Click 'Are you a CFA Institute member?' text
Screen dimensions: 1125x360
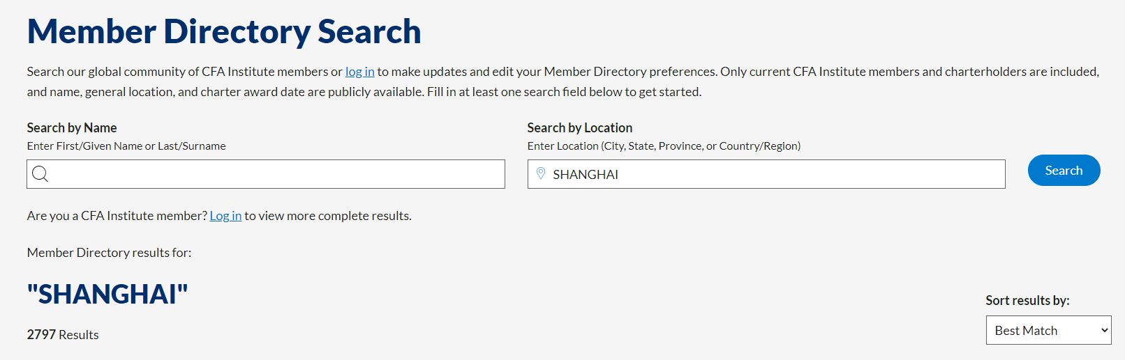[117, 216]
